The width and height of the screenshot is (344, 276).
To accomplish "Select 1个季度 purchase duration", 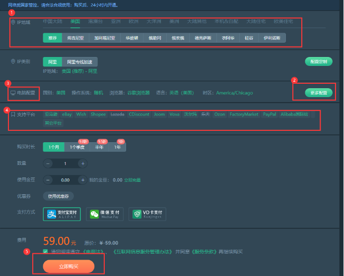I will tap(77, 147).
